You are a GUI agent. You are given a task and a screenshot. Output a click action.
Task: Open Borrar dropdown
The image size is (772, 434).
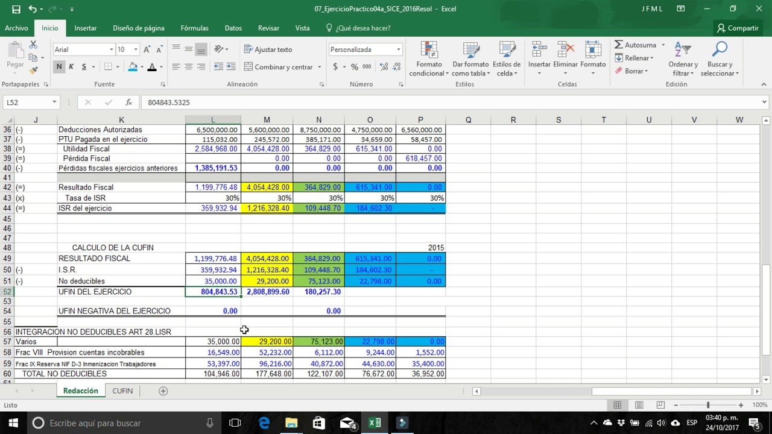[631, 71]
